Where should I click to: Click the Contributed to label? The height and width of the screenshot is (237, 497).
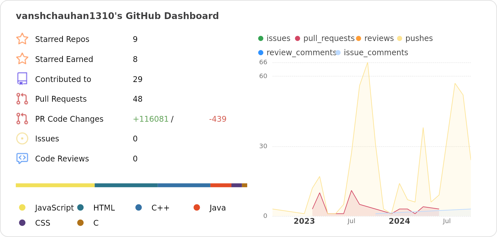click(x=63, y=79)
